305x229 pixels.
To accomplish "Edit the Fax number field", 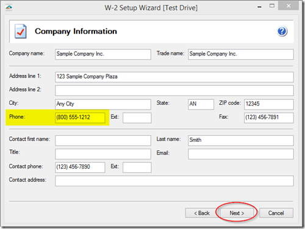I will pos(269,118).
